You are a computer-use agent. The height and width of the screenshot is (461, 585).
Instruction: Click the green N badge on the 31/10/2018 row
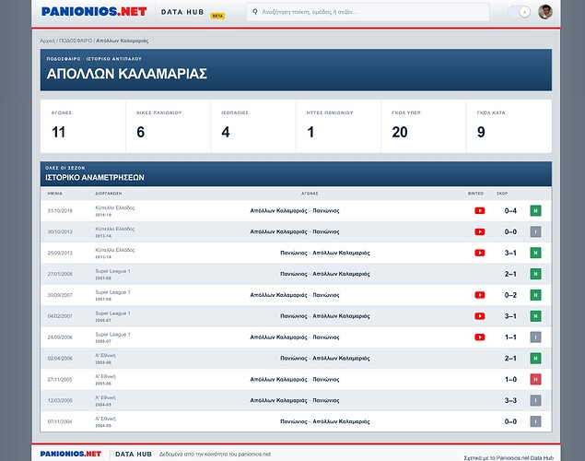coord(535,211)
